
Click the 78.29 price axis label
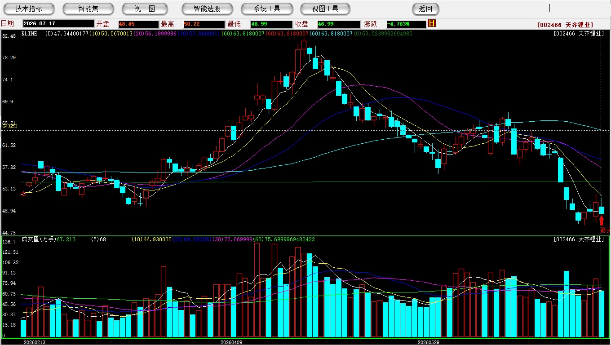(9, 57)
